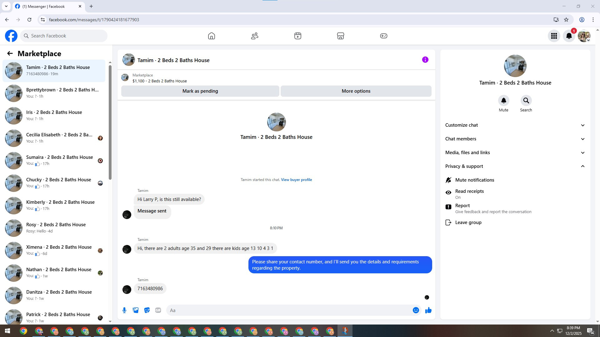Attach a photo using image icon

(136, 310)
